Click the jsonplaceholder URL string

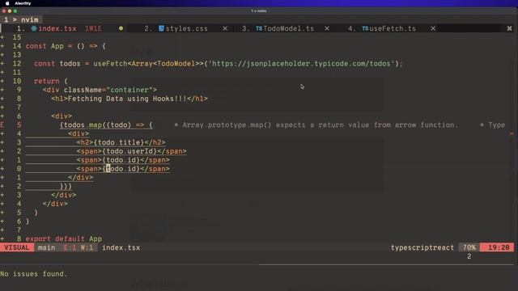[x=302, y=64]
